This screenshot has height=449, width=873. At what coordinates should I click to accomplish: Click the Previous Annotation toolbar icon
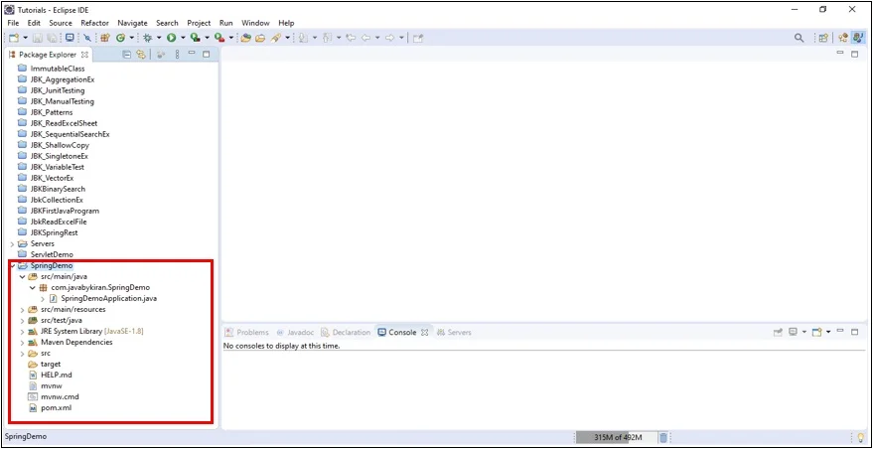[x=328, y=38]
